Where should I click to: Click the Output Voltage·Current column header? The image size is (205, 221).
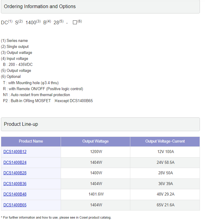tap(165, 141)
